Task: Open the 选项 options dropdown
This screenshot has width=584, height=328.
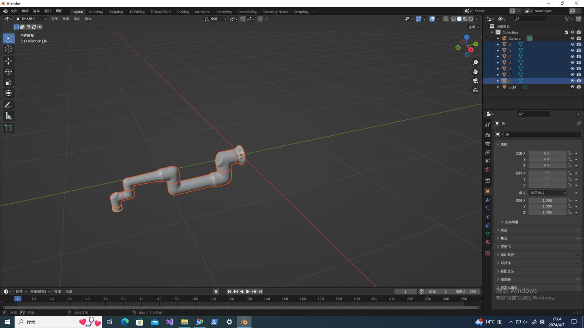Action: coord(474,27)
